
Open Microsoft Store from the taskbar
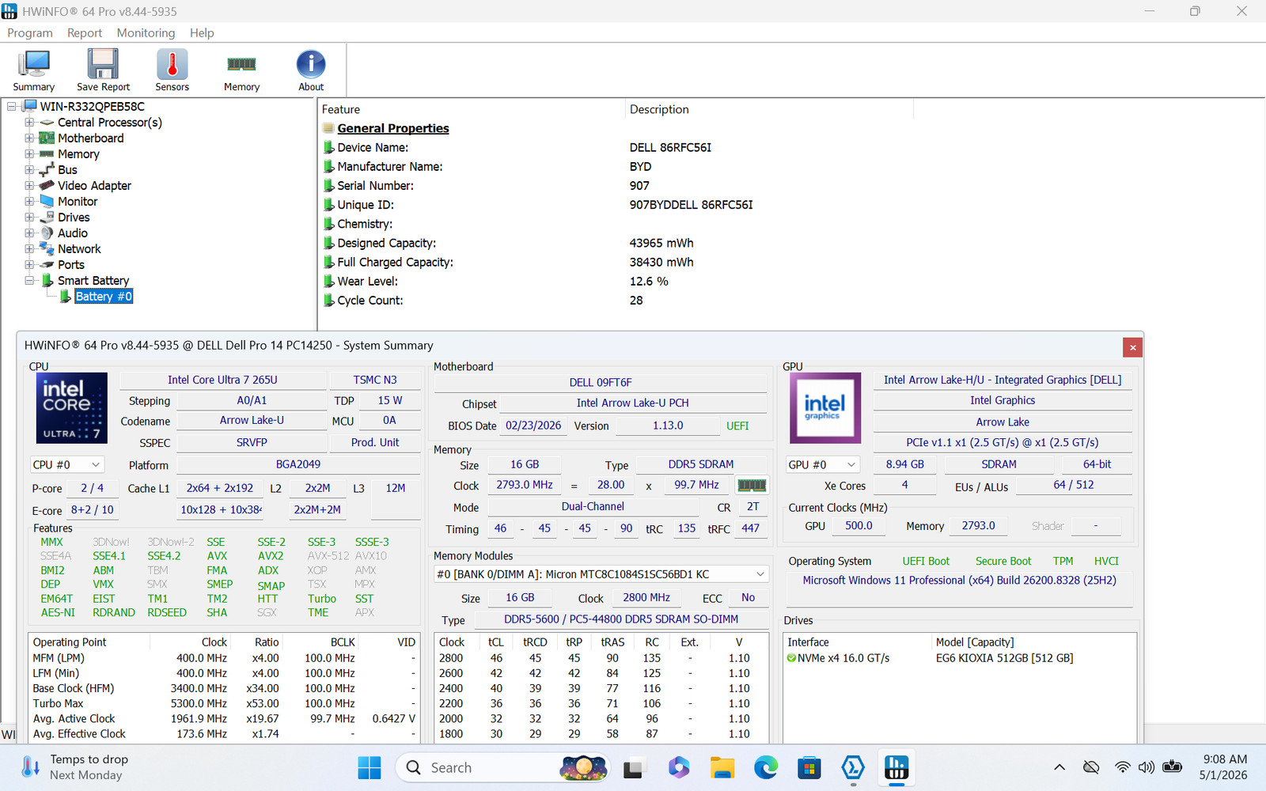coord(809,767)
